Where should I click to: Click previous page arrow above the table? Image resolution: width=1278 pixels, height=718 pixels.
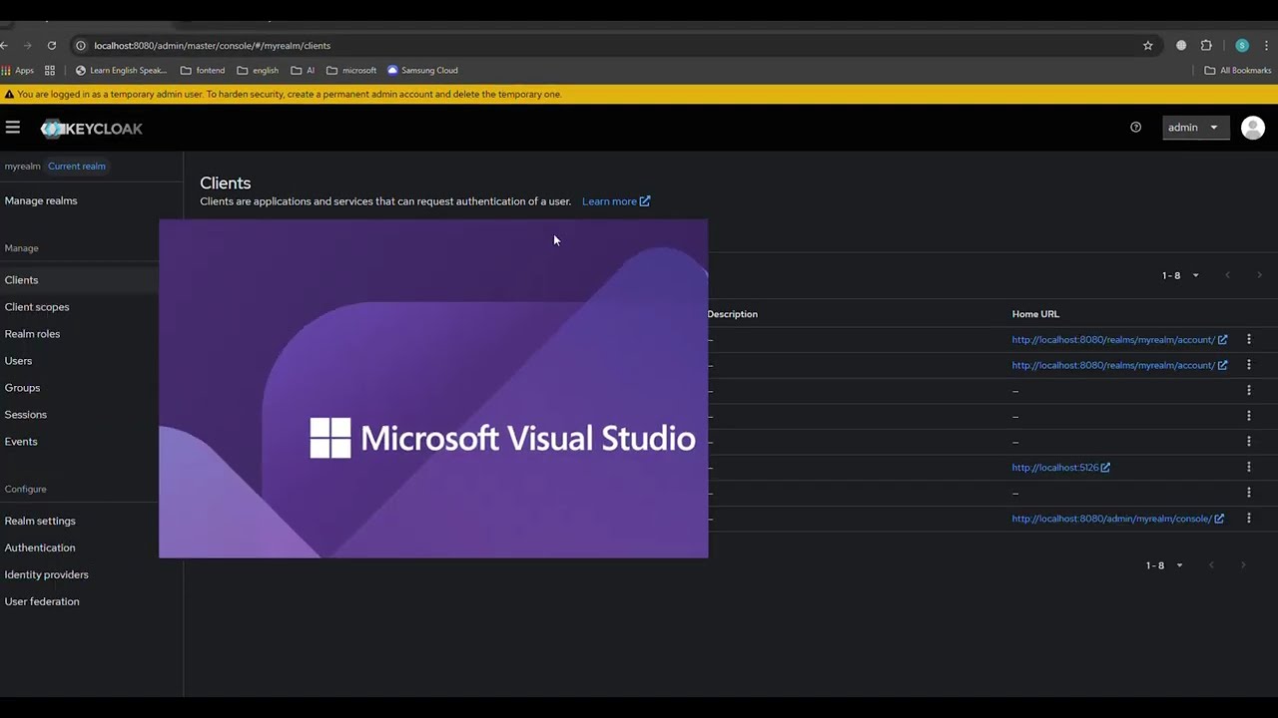[x=1227, y=275]
